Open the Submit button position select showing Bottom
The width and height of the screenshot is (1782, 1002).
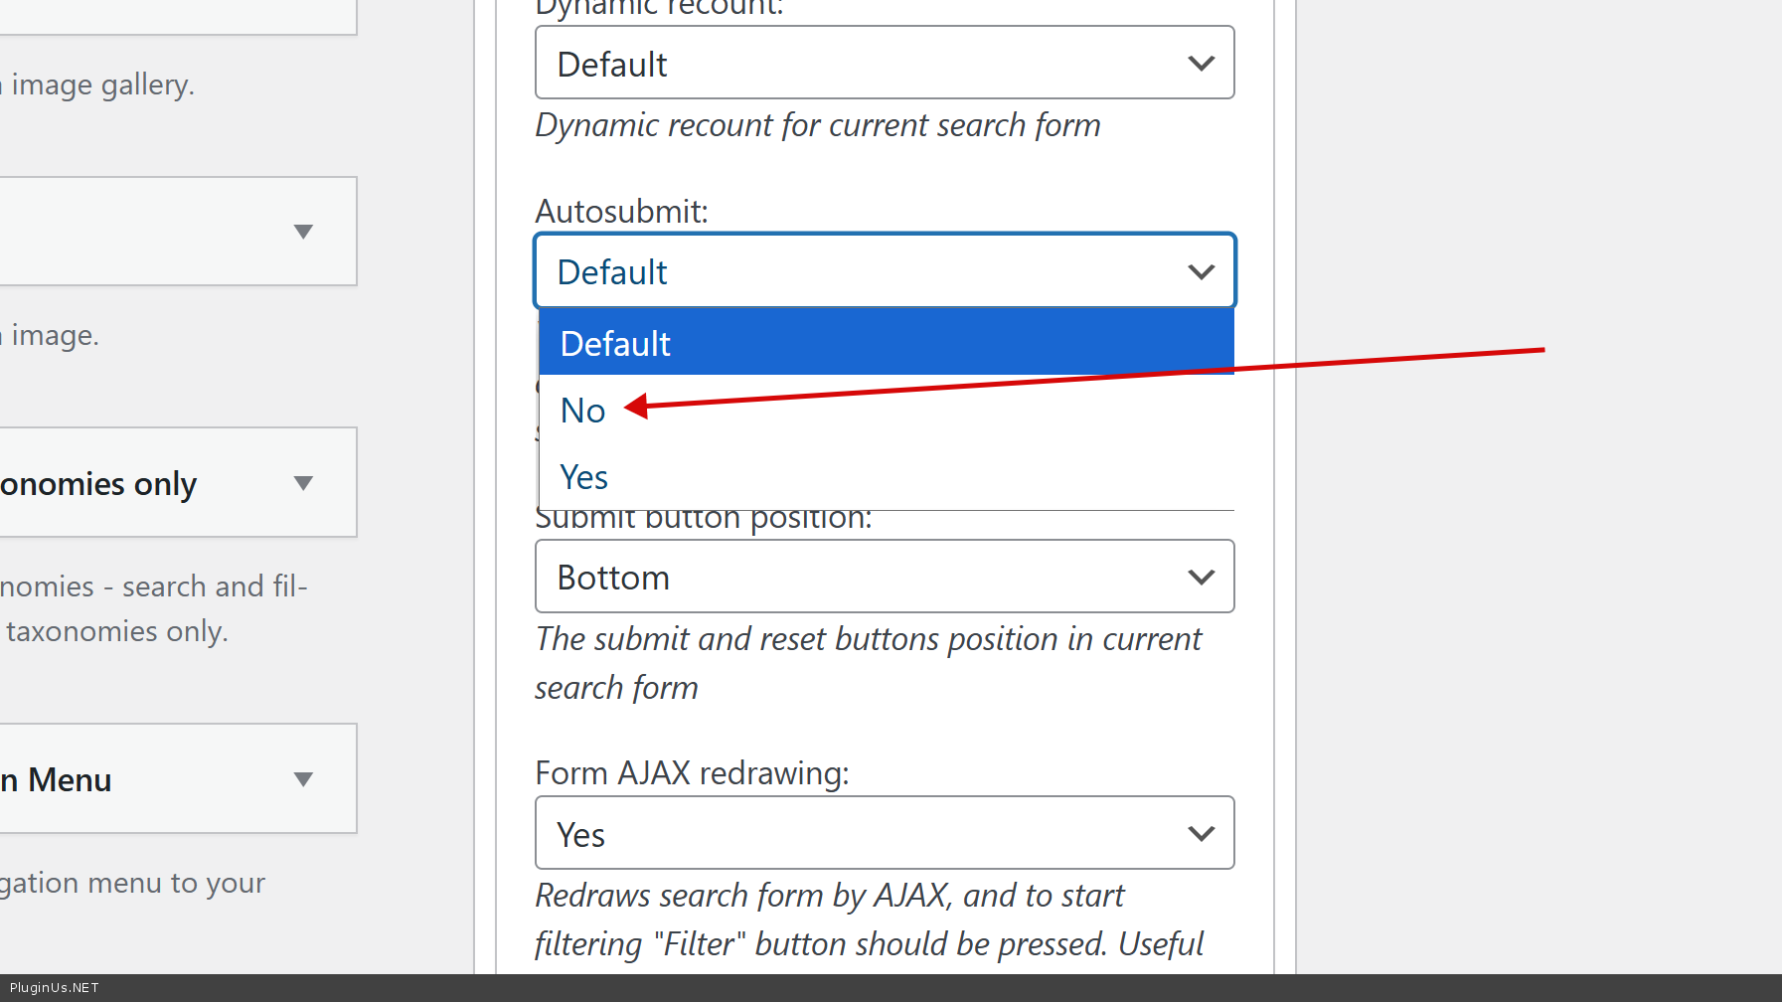(865, 577)
